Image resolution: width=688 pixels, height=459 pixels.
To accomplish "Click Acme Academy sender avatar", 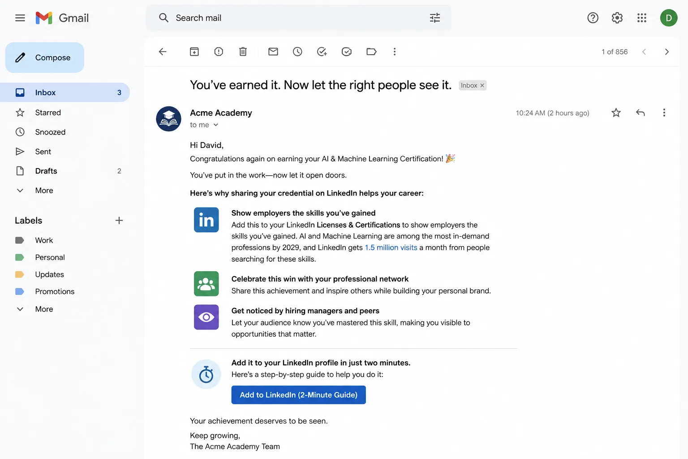I will [168, 119].
